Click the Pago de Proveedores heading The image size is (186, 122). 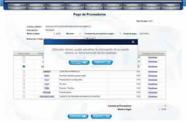90,14
